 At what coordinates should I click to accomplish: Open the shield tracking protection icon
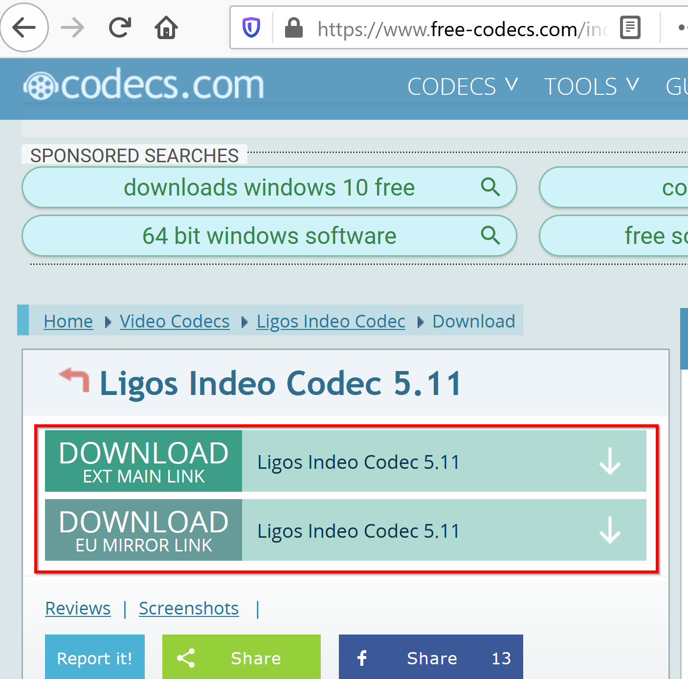pos(251,28)
